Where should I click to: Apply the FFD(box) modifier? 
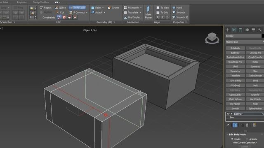[235, 86]
